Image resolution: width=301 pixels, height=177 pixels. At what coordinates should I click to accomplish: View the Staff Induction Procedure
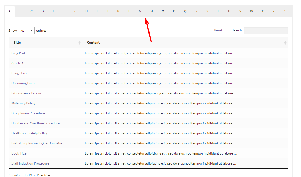(x=30, y=163)
